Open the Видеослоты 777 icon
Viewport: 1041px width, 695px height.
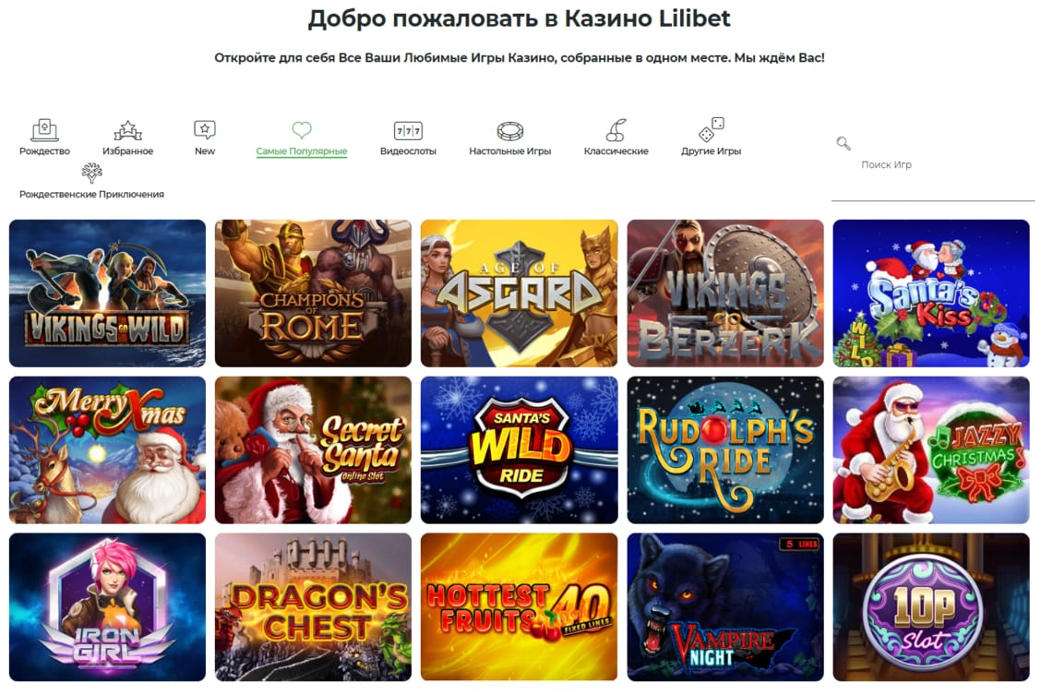408,131
